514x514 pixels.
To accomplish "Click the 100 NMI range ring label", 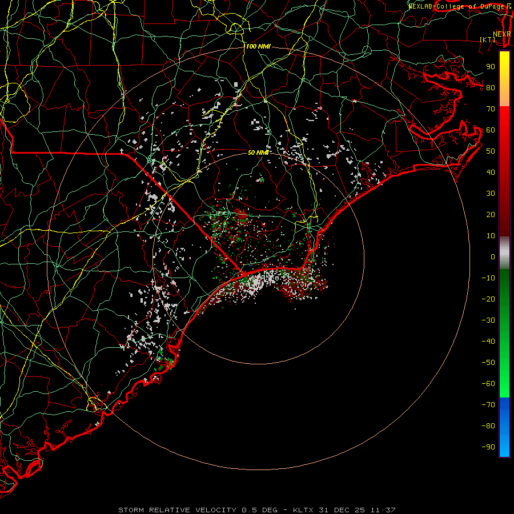I will [258, 47].
